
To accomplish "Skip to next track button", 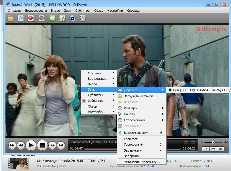I will [61, 145].
